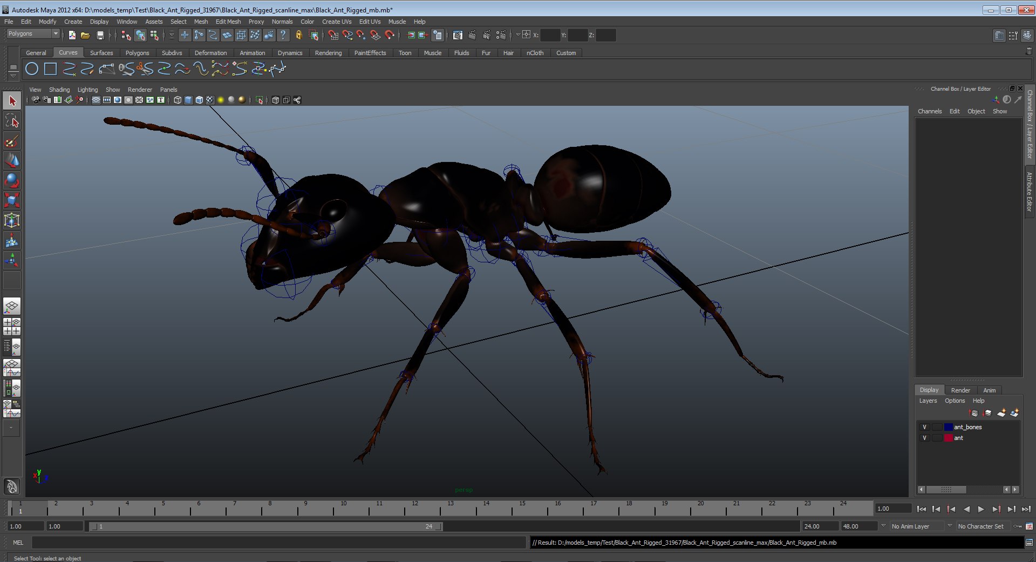This screenshot has width=1036, height=562.
Task: Click the red swatch of ant layer
Action: click(948, 438)
